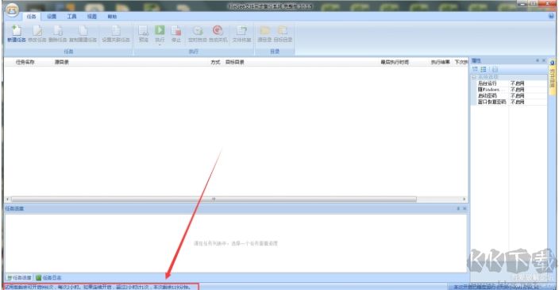Click the property pages icon in Properties toolbar
Screen dimensions: 559x290
[x=495, y=69]
